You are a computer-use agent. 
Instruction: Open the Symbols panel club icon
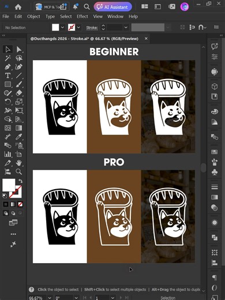point(215,172)
